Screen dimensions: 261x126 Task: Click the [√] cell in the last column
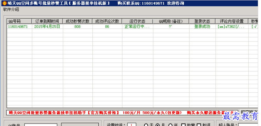255,27
